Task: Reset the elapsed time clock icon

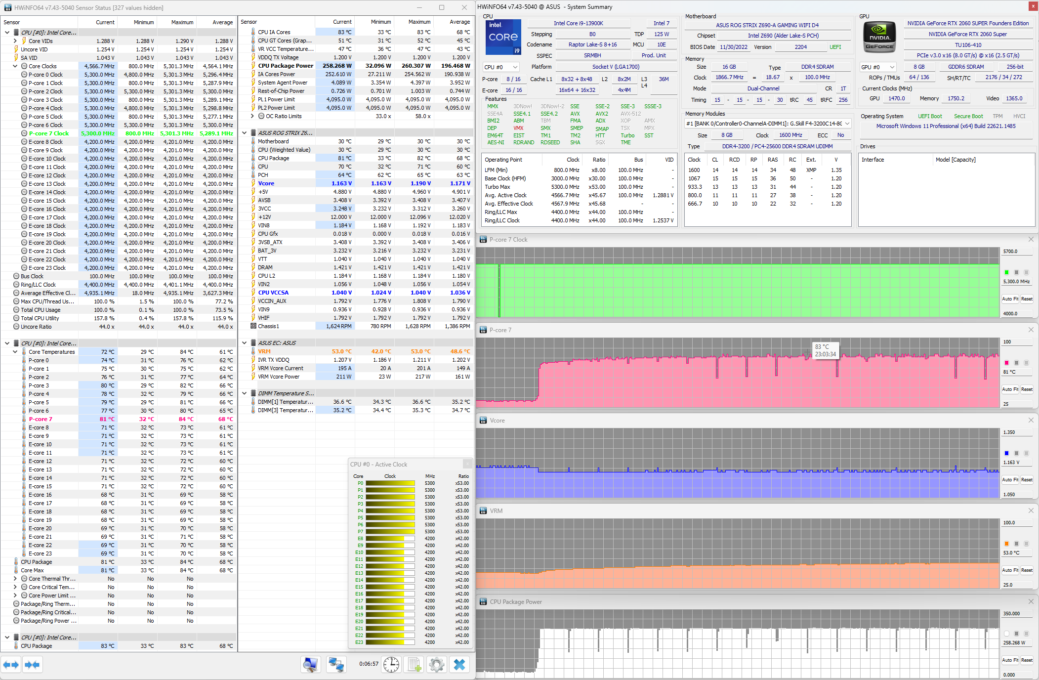Action: pyautogui.click(x=391, y=665)
